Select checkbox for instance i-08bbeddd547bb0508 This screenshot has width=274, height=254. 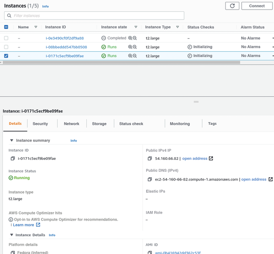pos(6,47)
